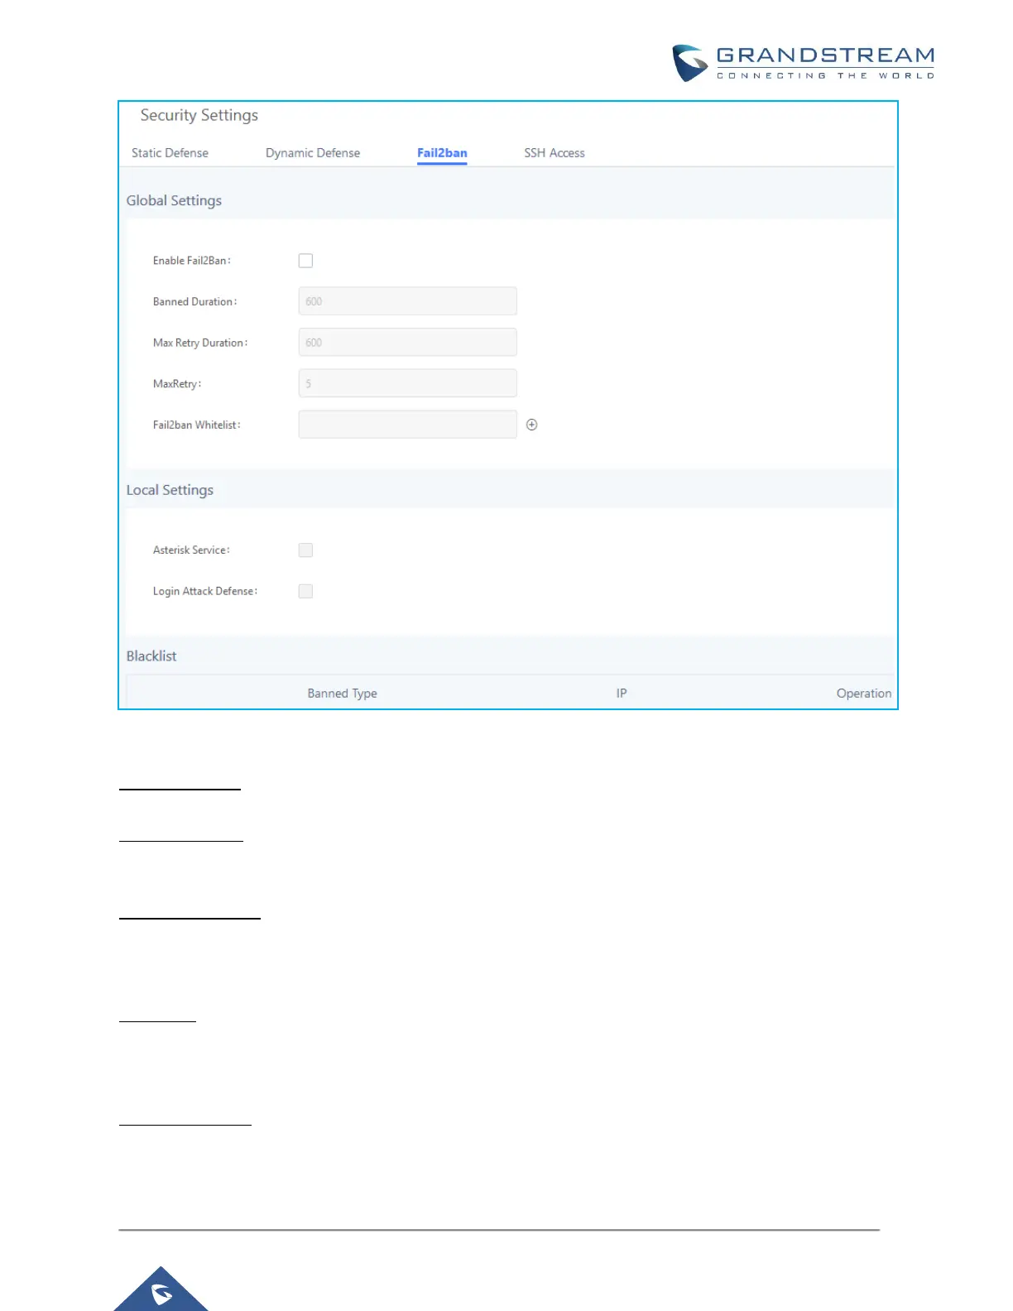Screen dimensions: 1013x1311
Task: Click the Max Retry Duration input field
Action: pos(407,342)
